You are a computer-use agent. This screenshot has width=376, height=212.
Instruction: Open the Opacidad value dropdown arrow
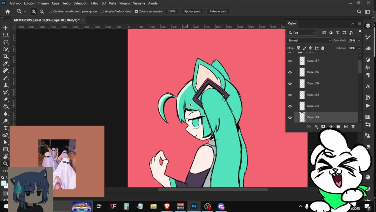pos(359,40)
